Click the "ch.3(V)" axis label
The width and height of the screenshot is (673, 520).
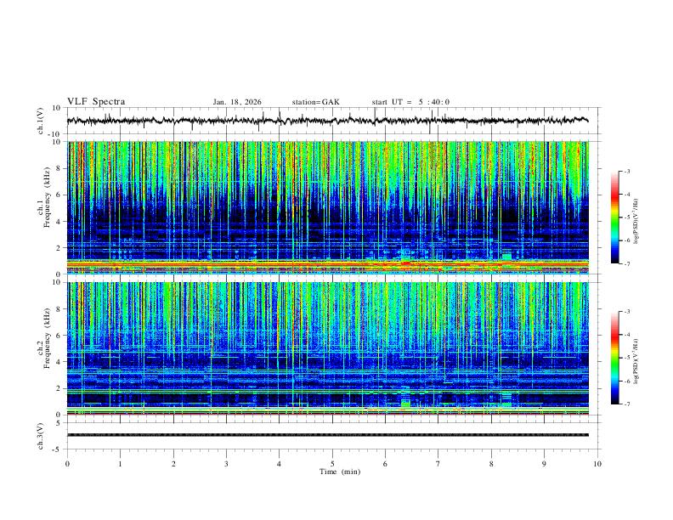pyautogui.click(x=41, y=436)
